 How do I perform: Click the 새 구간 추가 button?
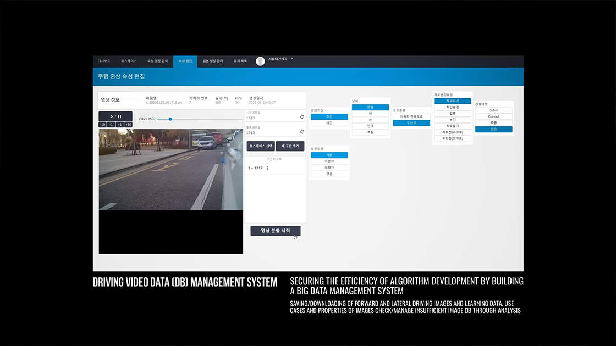(x=290, y=146)
